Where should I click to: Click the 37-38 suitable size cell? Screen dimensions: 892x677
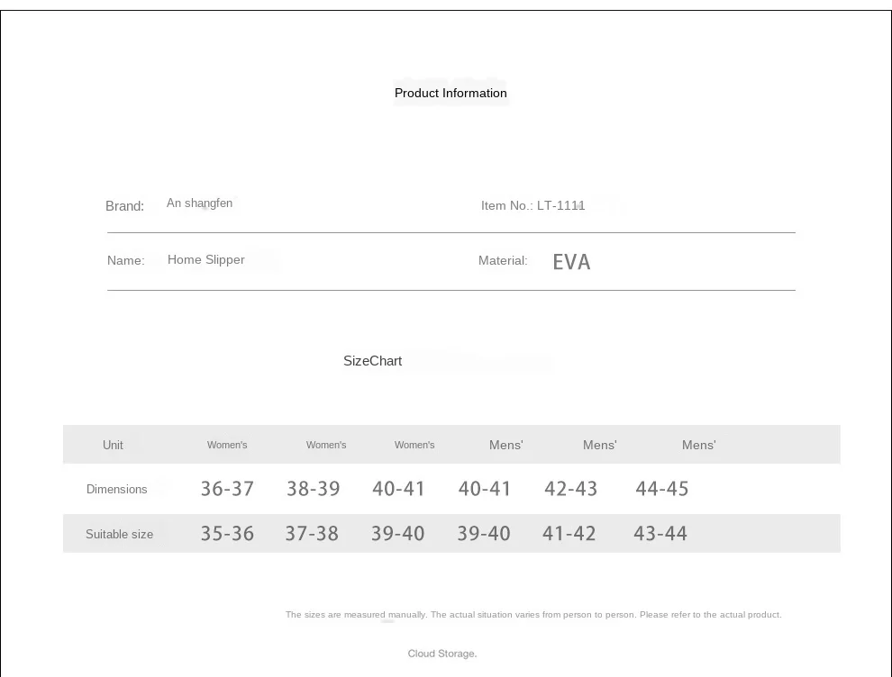(x=312, y=533)
